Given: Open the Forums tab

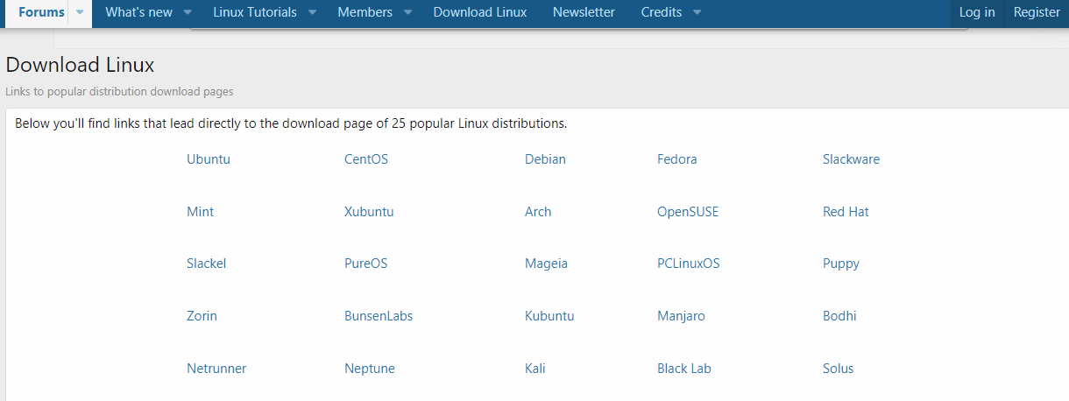Looking at the screenshot, I should (x=41, y=12).
